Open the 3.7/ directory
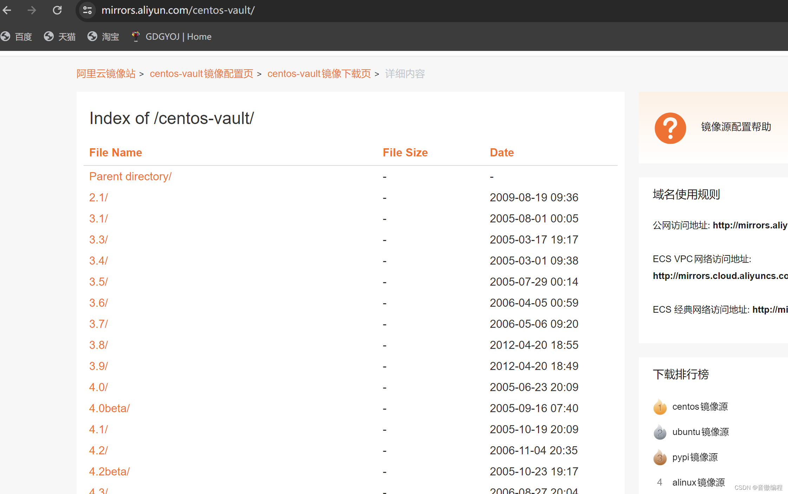Image resolution: width=788 pixels, height=494 pixels. (x=98, y=324)
